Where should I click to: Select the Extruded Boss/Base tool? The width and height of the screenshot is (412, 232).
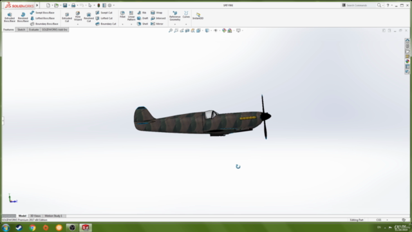click(x=10, y=17)
